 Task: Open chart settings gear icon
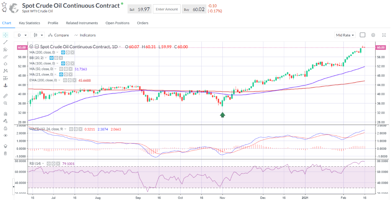pyautogui.click(x=373, y=35)
